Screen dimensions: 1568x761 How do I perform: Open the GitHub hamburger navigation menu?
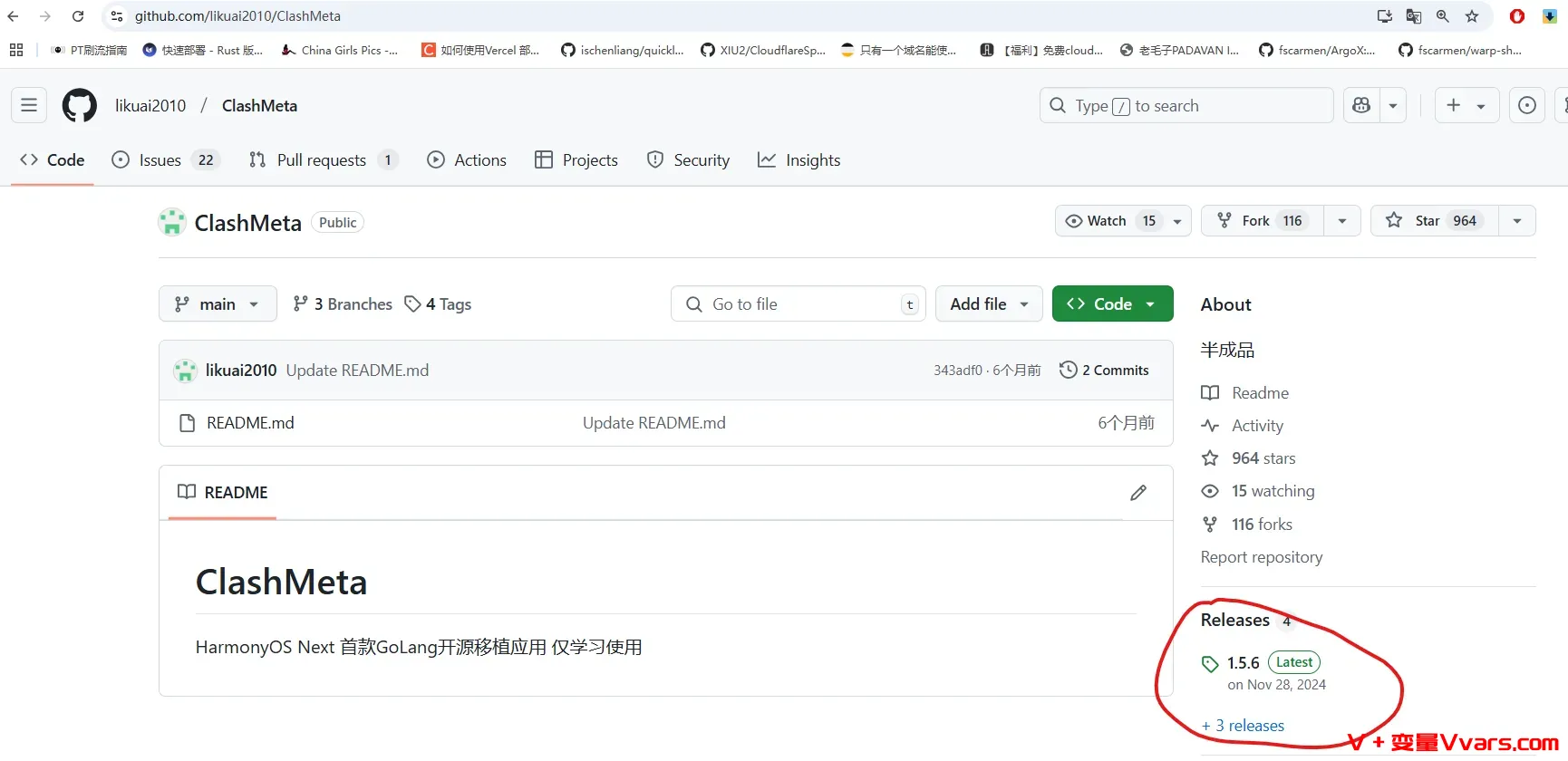[29, 105]
